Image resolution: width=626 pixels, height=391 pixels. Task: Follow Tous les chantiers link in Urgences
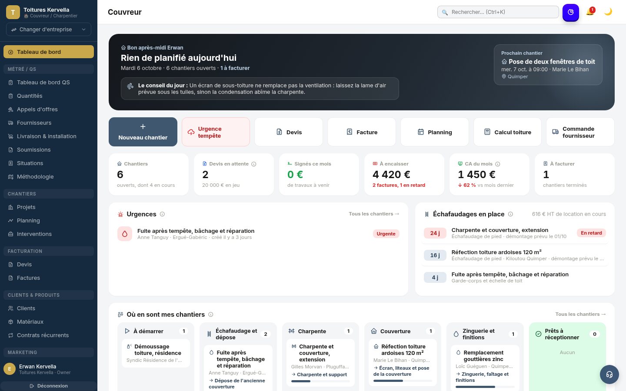pos(374,214)
